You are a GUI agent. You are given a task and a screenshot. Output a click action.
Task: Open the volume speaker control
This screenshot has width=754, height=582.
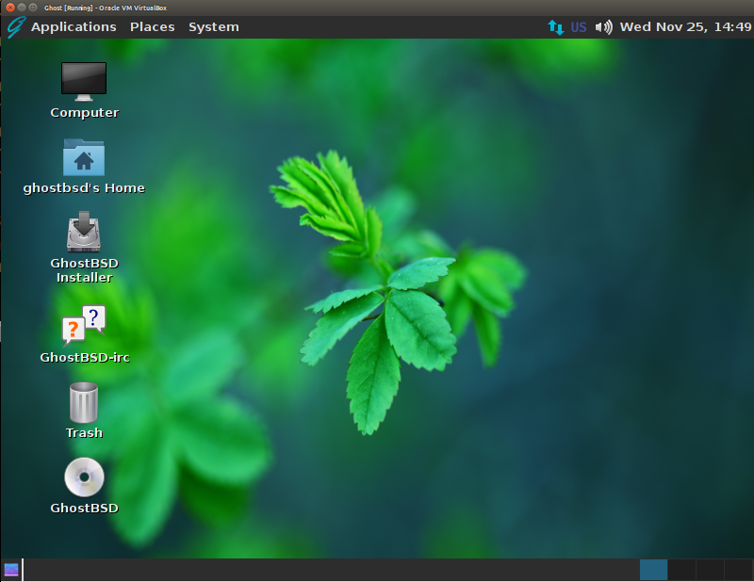coord(604,26)
